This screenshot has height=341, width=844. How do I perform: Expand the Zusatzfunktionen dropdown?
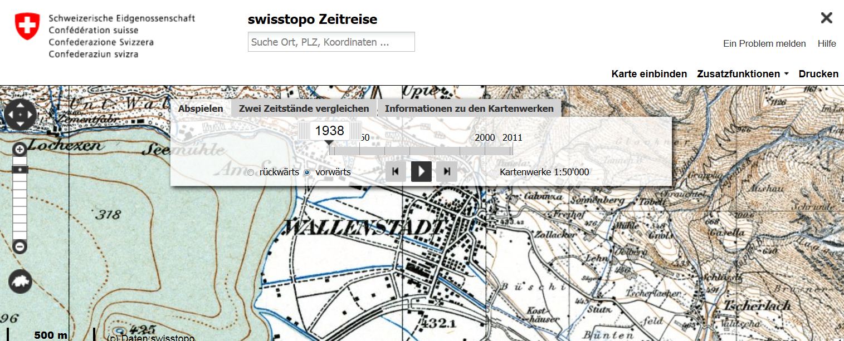pos(743,74)
